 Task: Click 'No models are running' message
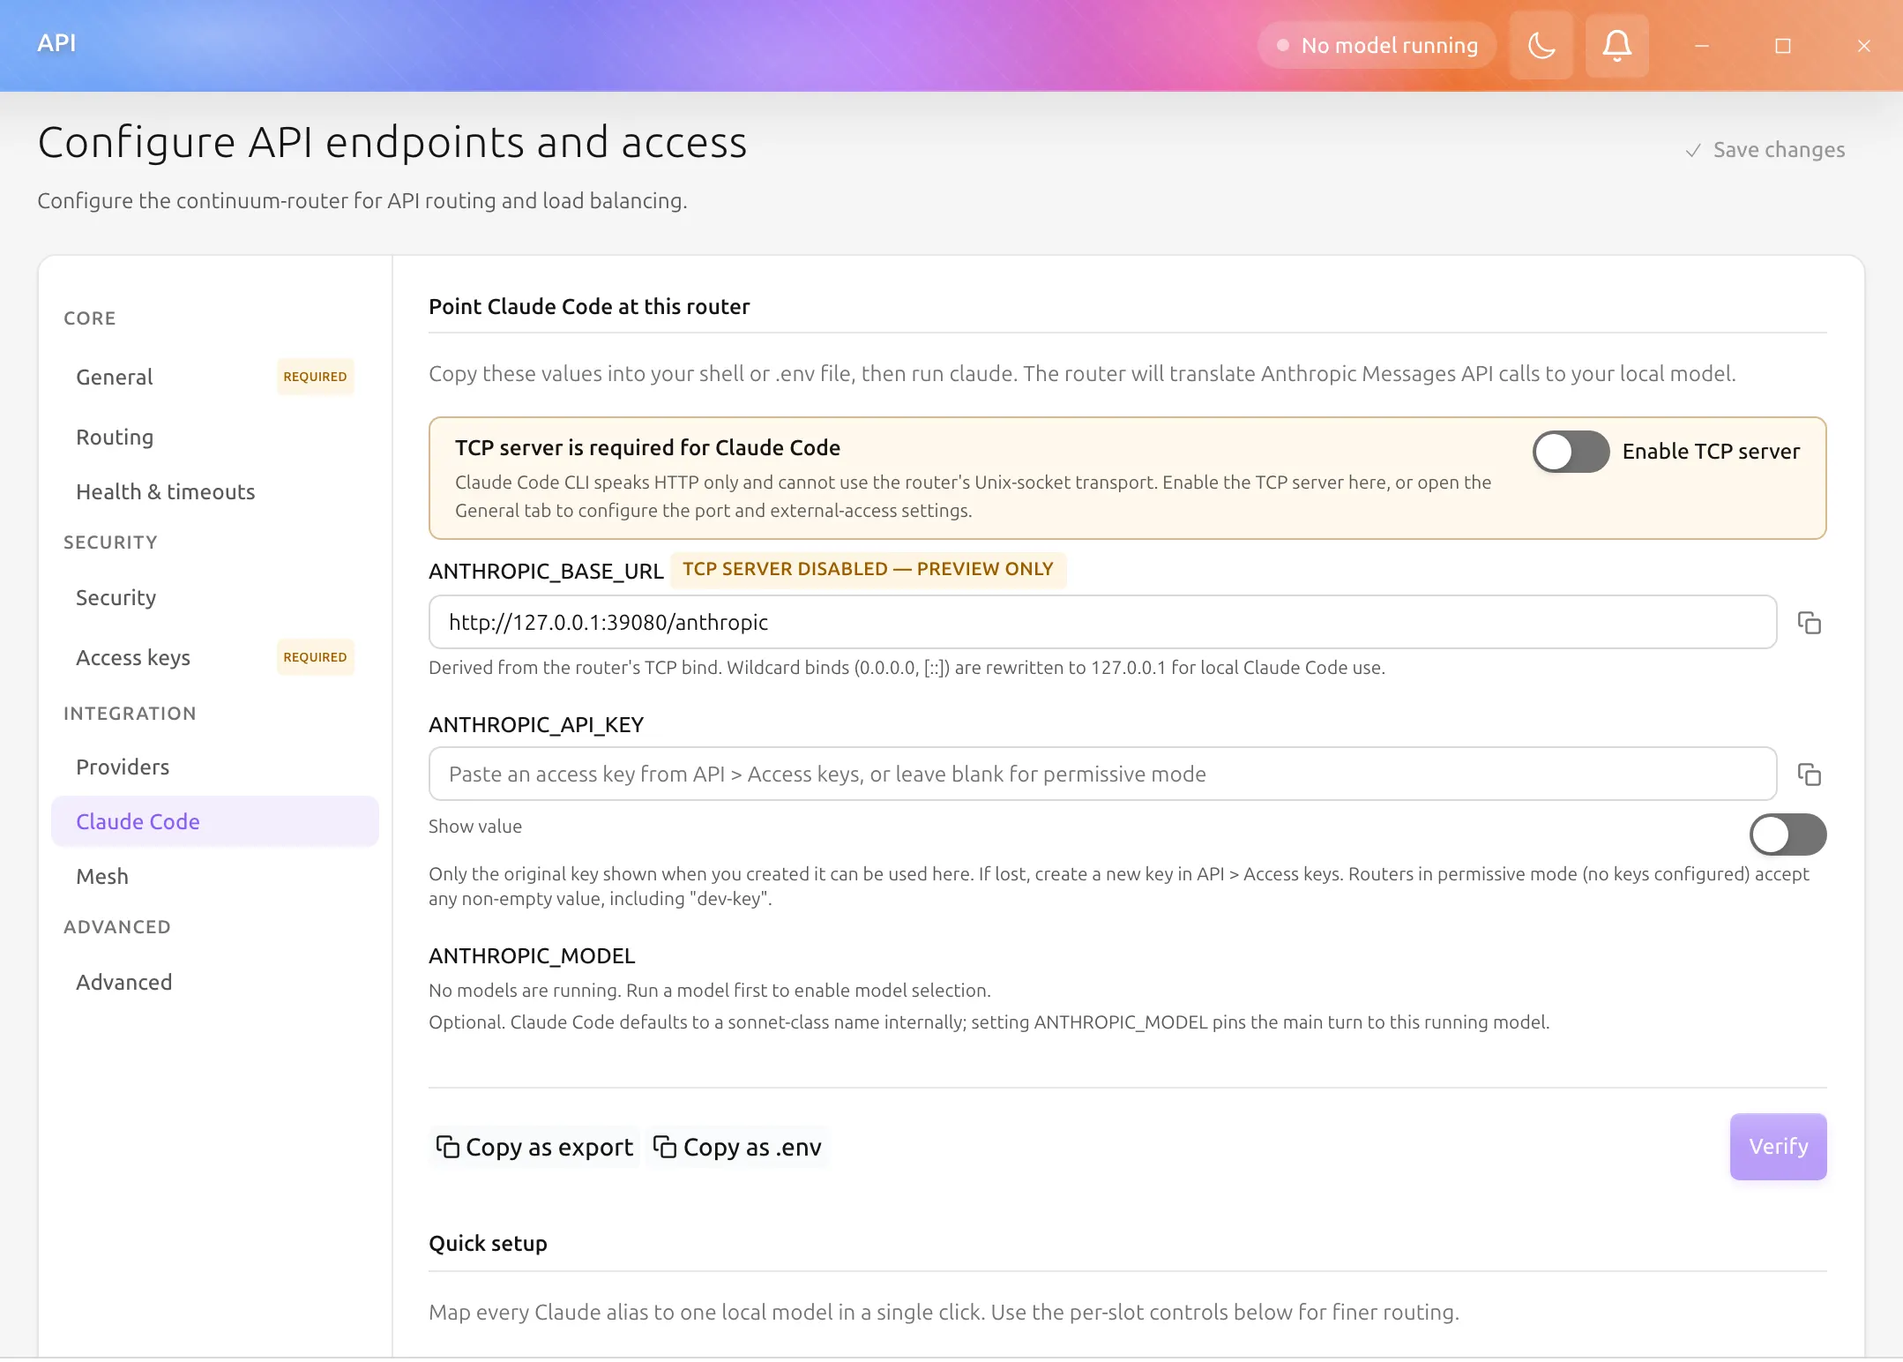point(710,991)
